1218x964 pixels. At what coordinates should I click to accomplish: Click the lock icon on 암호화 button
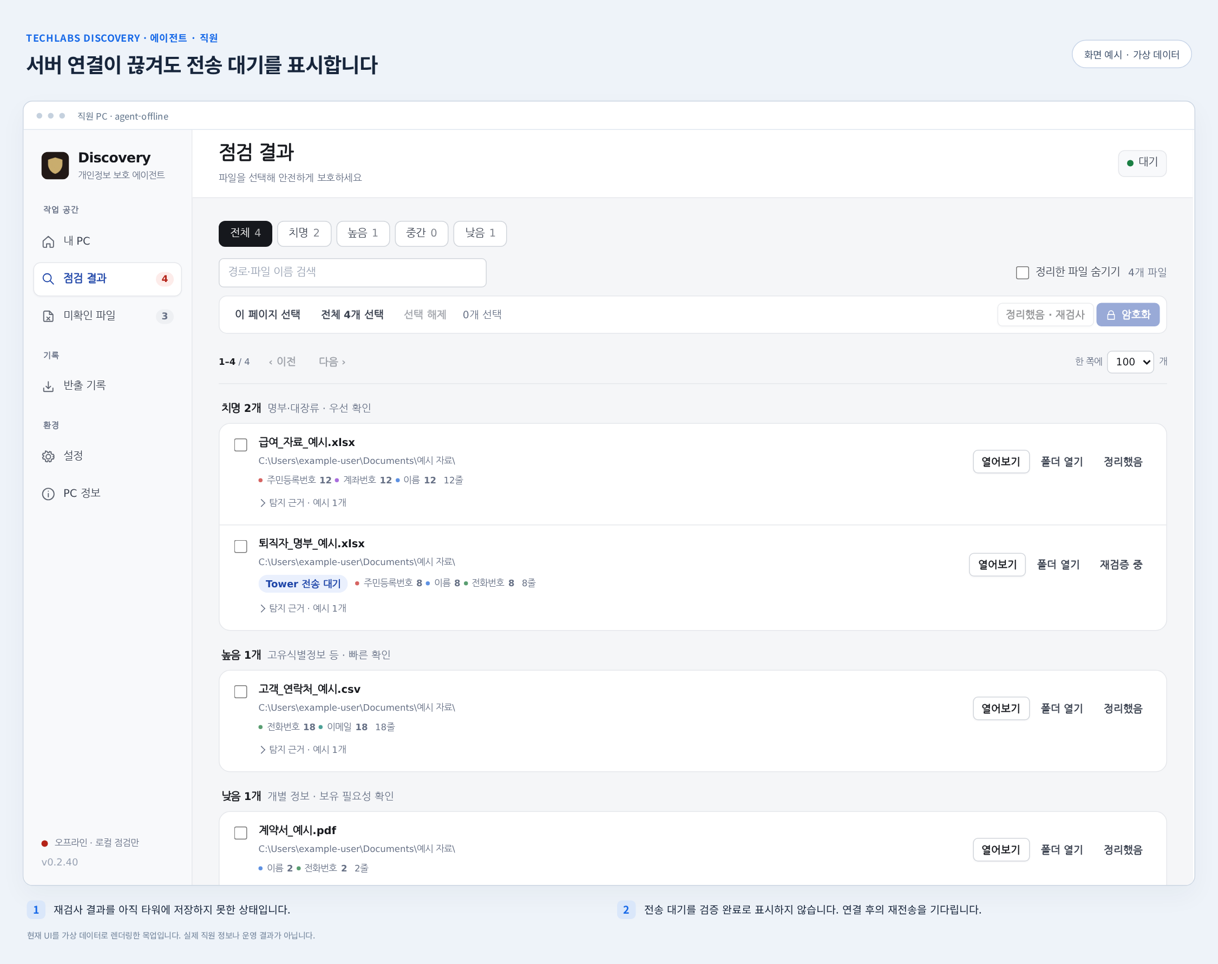click(1111, 315)
